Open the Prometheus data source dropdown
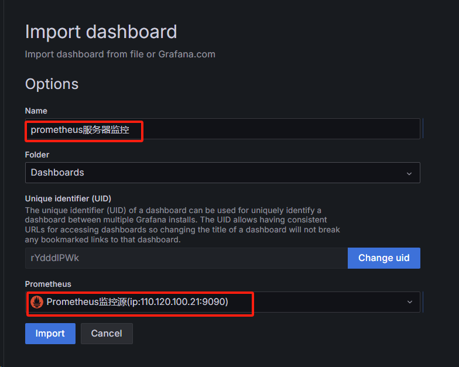Screen dimensions: 459x367 pyautogui.click(x=222, y=302)
